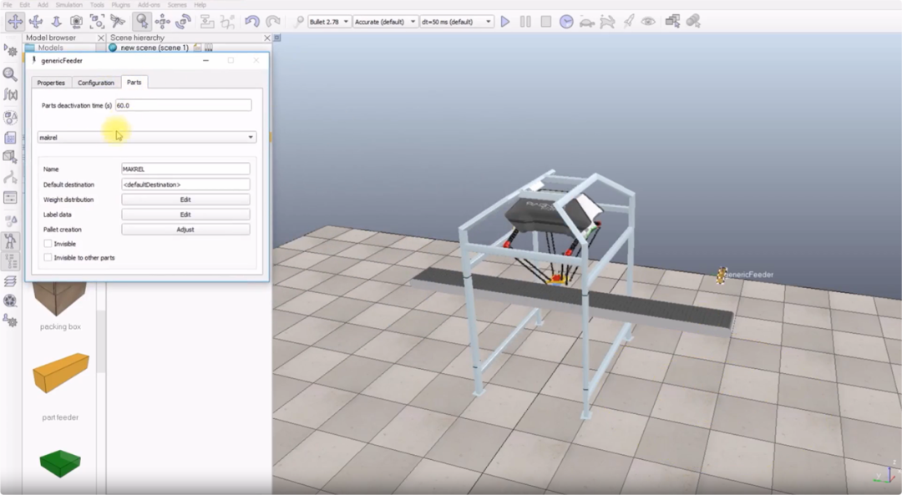Screen dimensions: 902x495
Task: Enable the Invisible checkbox
Action: tap(48, 244)
